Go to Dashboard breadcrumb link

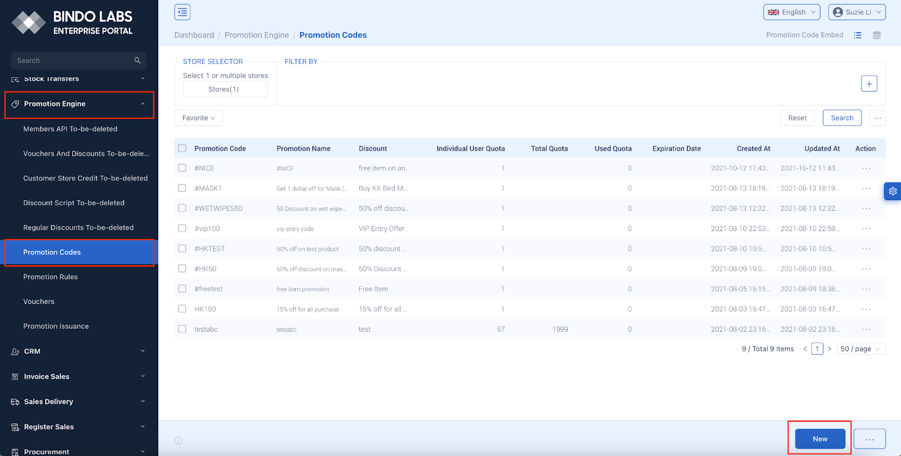point(194,35)
